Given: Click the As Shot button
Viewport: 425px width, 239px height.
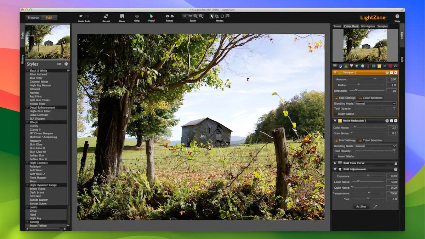Looking at the screenshot, I should (361, 206).
